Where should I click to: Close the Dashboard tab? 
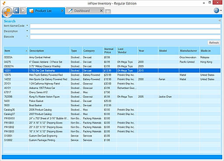101,11
